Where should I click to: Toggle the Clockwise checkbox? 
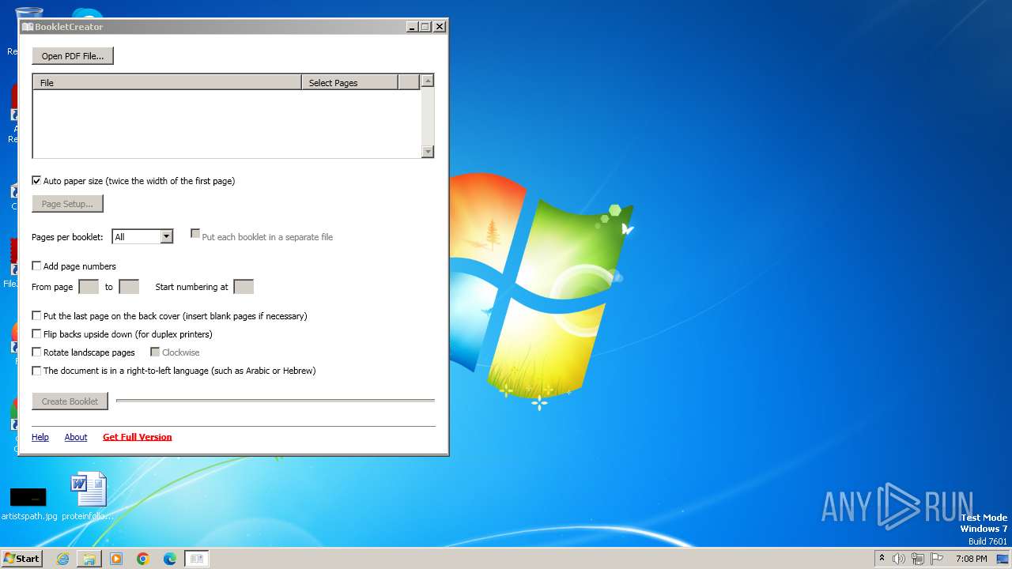click(155, 352)
